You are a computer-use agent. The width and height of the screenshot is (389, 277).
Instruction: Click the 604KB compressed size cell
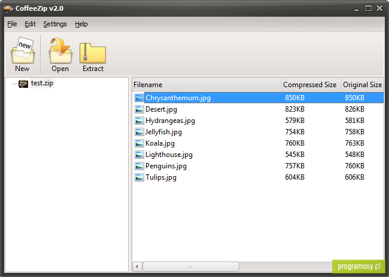294,177
